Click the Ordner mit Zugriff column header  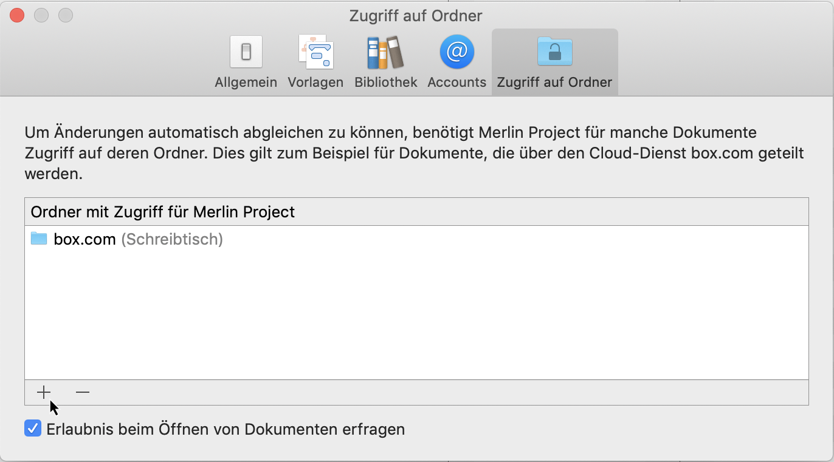[x=161, y=211]
